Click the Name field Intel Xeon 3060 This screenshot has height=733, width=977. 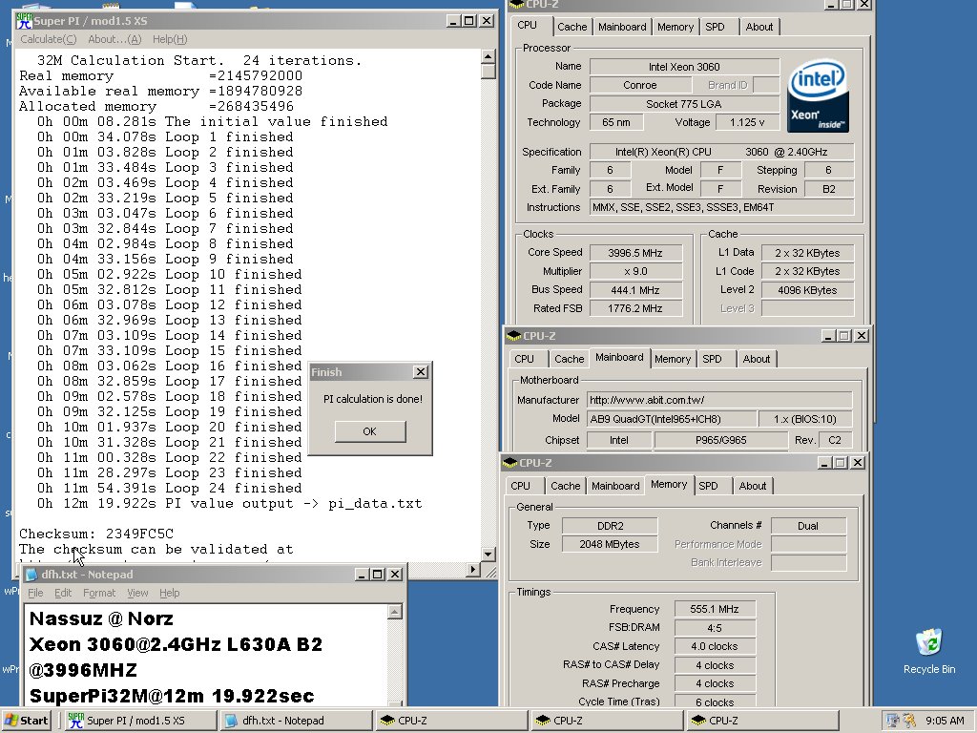click(684, 67)
